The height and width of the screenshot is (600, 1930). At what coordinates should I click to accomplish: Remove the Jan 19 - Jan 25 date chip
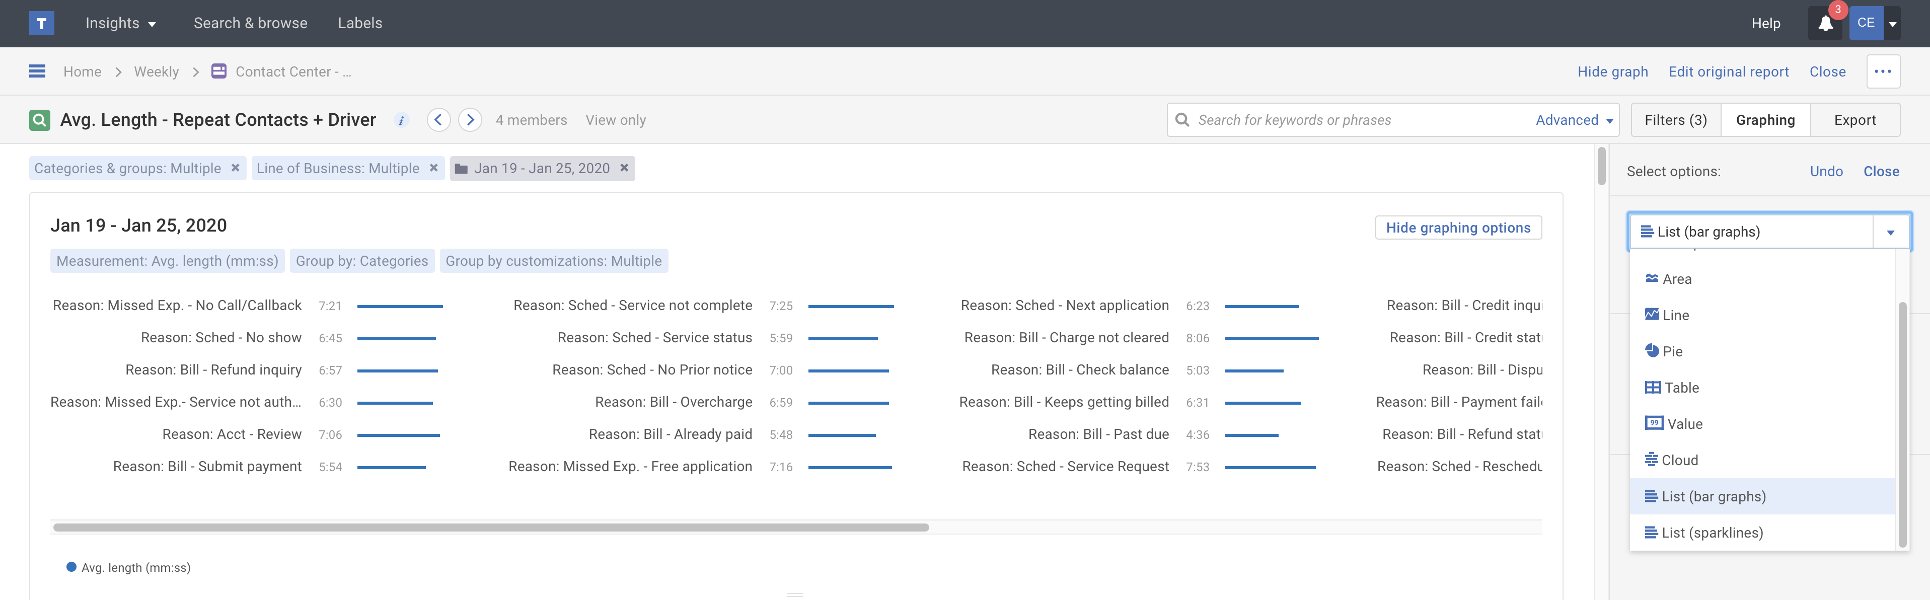point(623,168)
